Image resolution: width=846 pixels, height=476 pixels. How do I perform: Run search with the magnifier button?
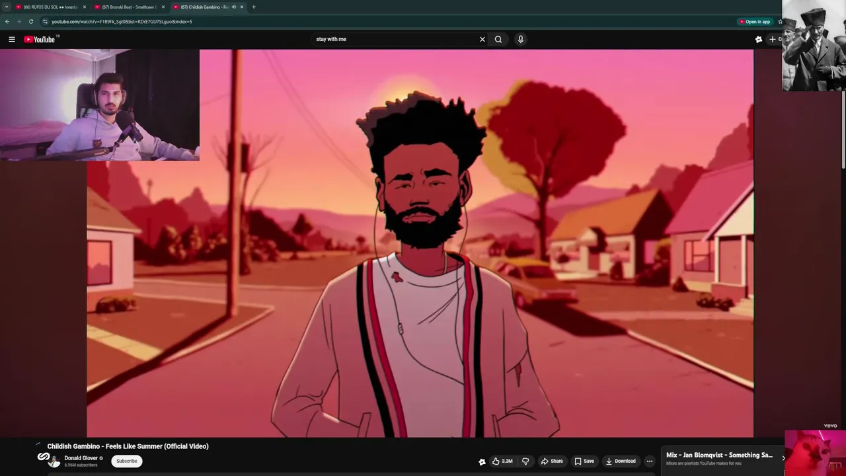498,39
